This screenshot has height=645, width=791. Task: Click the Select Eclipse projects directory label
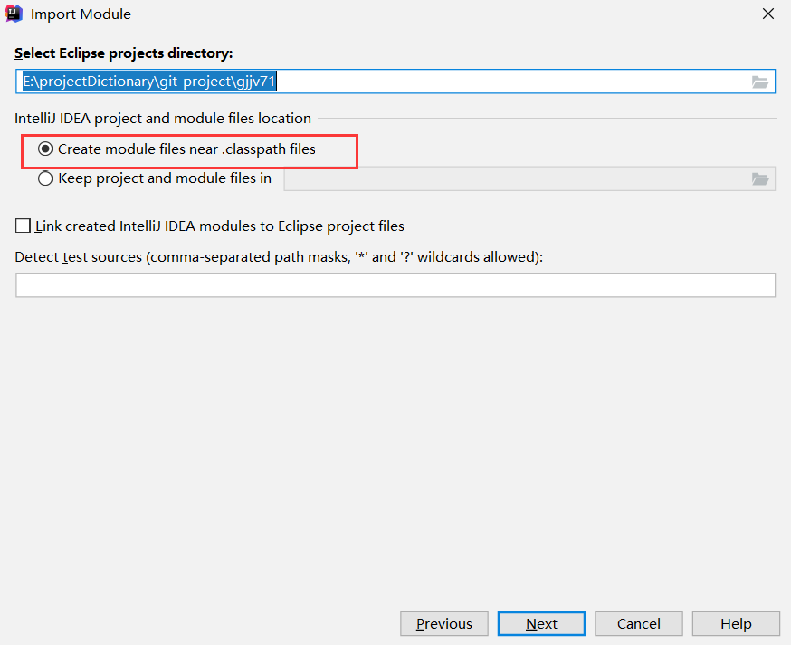tap(124, 53)
